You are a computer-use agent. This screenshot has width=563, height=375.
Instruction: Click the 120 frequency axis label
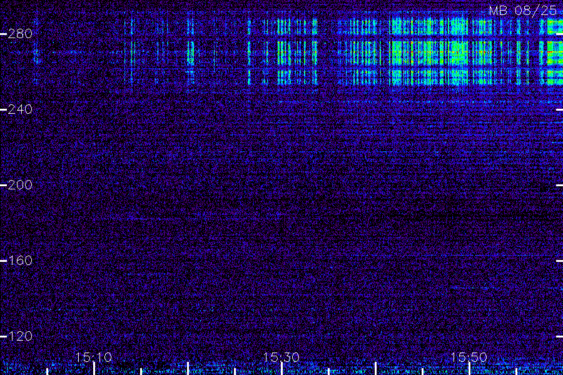[x=20, y=337]
